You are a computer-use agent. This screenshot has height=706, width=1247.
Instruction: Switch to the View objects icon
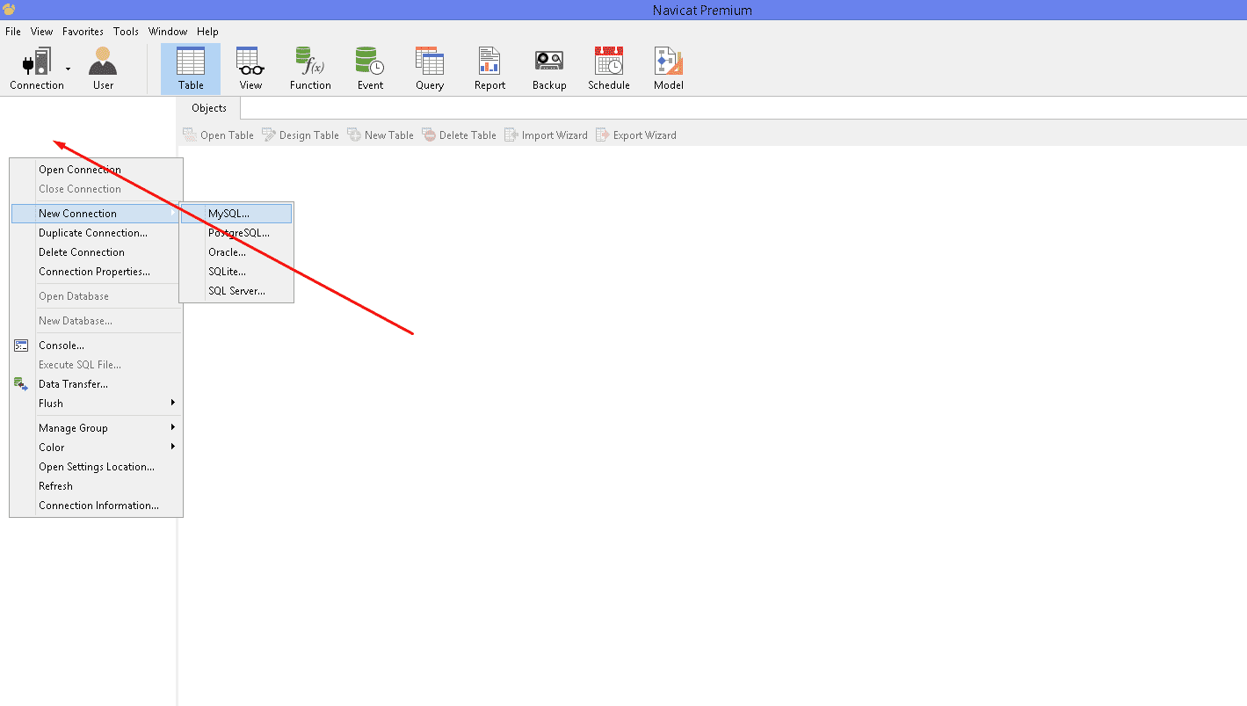pyautogui.click(x=250, y=69)
